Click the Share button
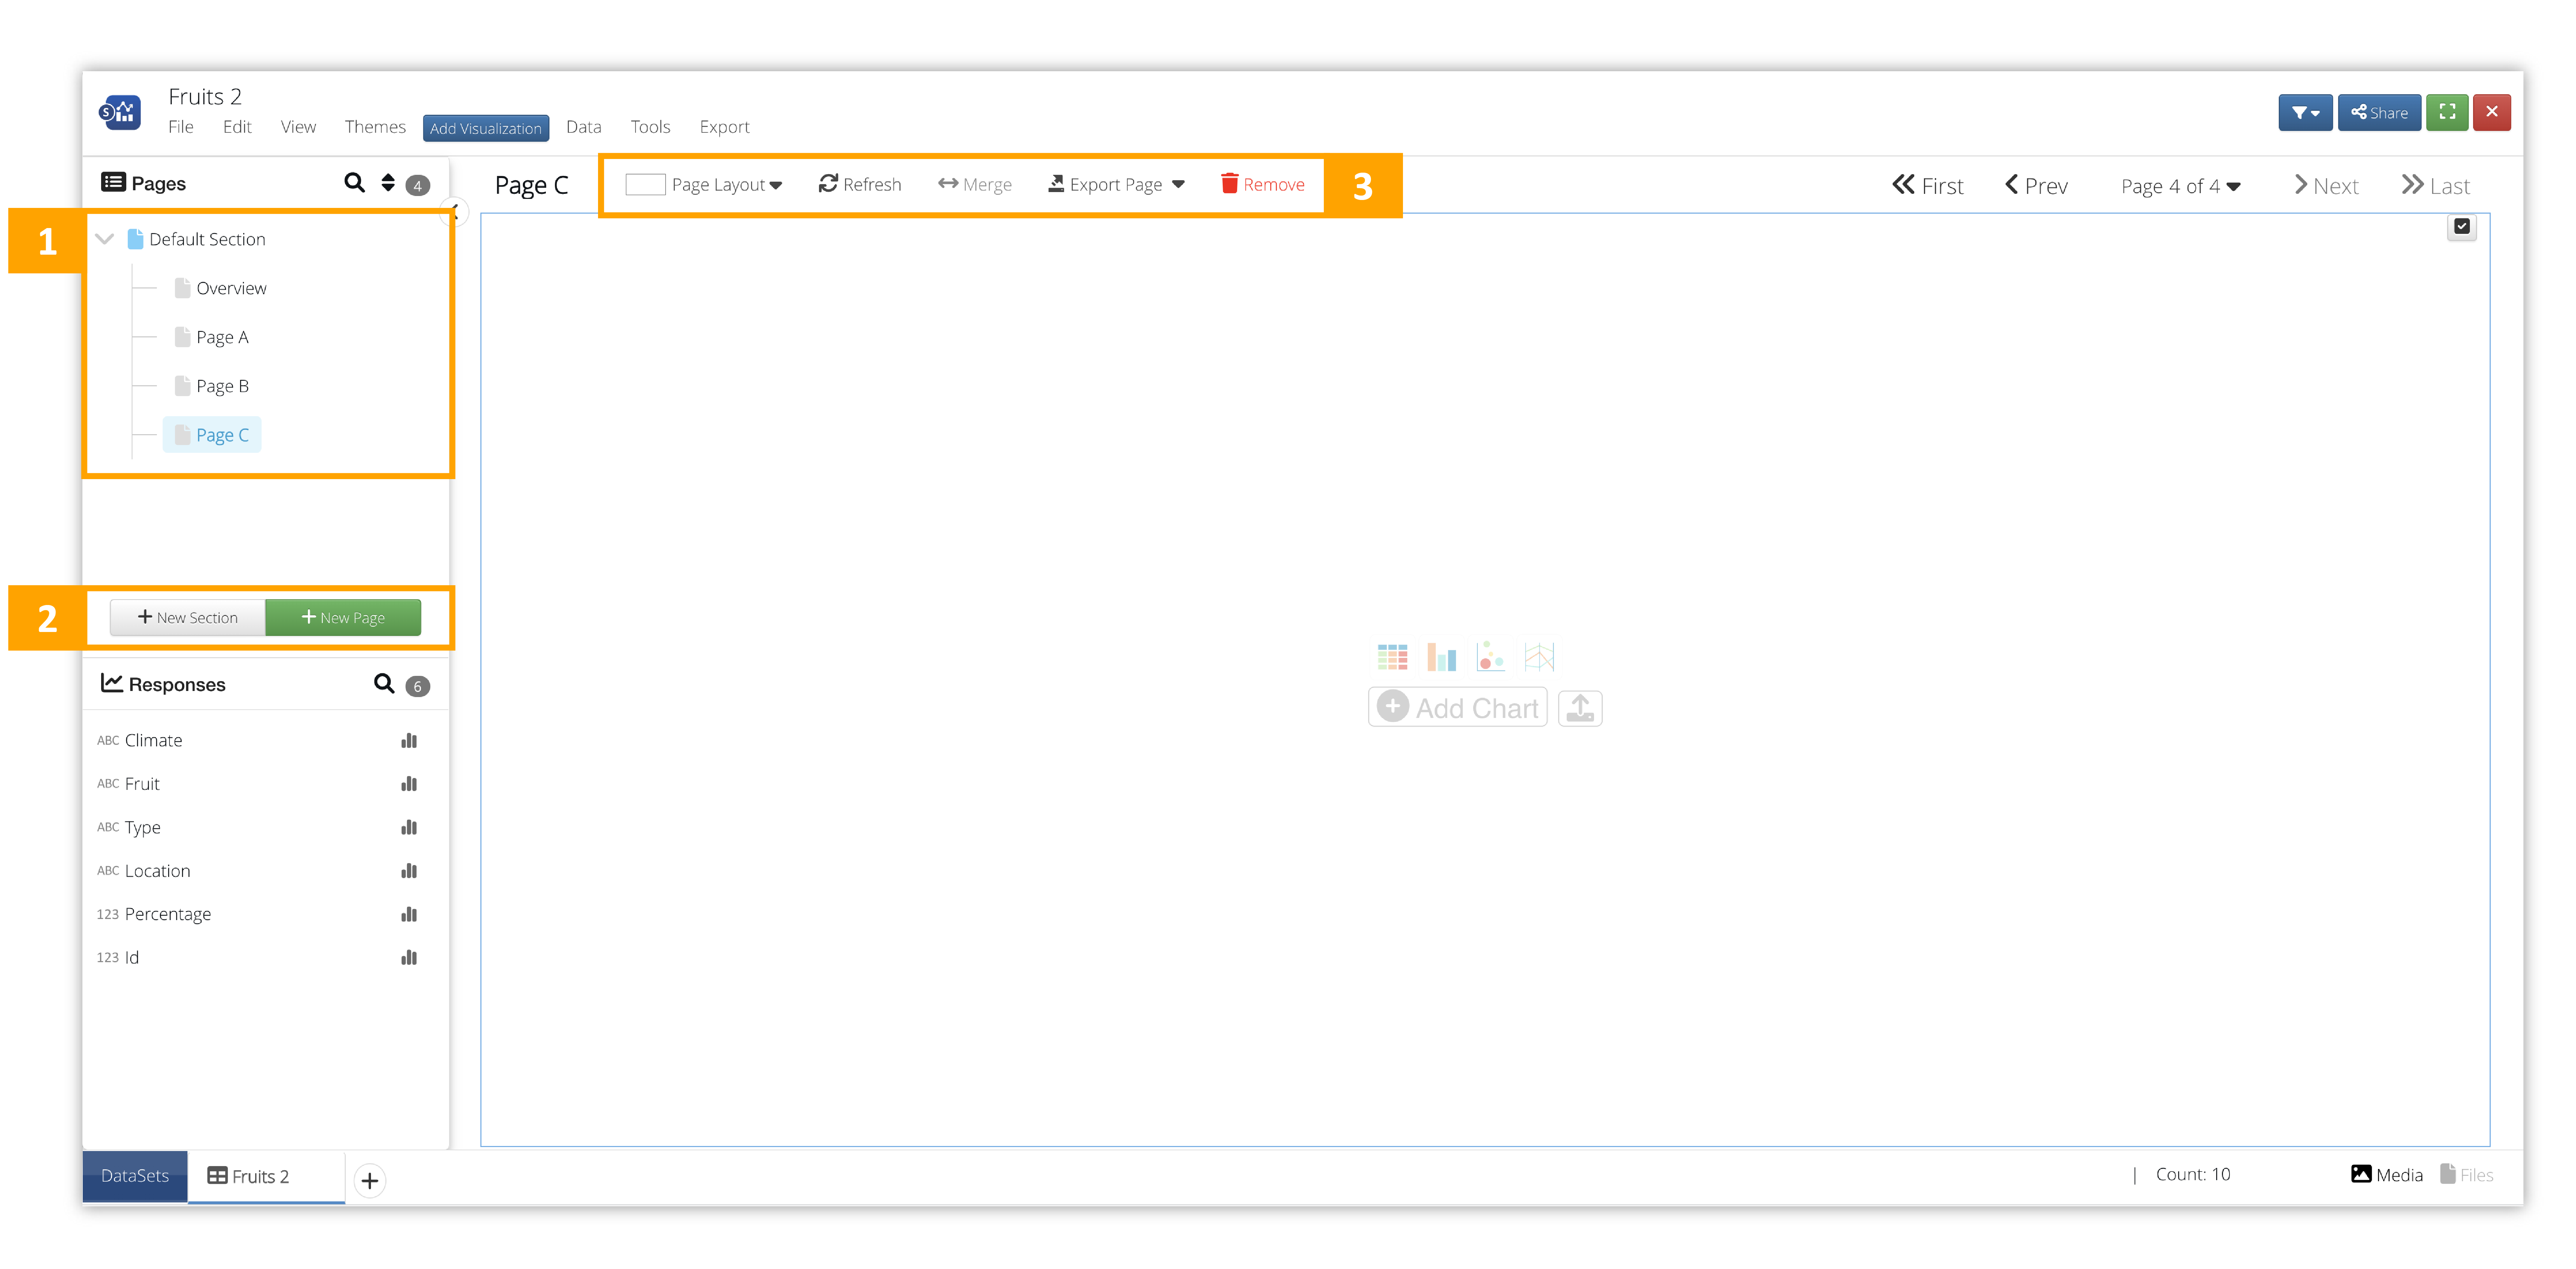 pos(2380,112)
